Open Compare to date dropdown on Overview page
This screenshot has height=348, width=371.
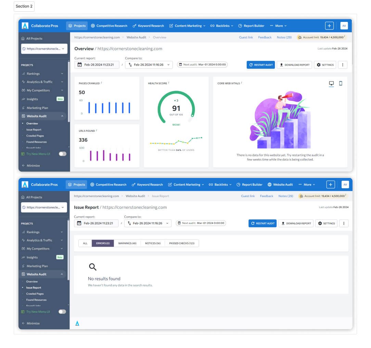coord(149,65)
